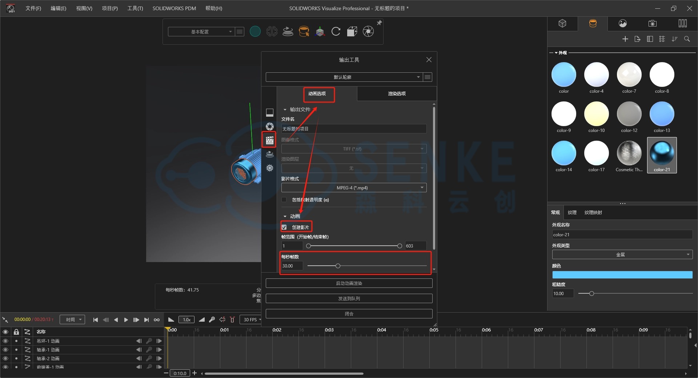Screen dimensions: 698x378
Task: Open the 工具(T) menu
Action: (135, 8)
